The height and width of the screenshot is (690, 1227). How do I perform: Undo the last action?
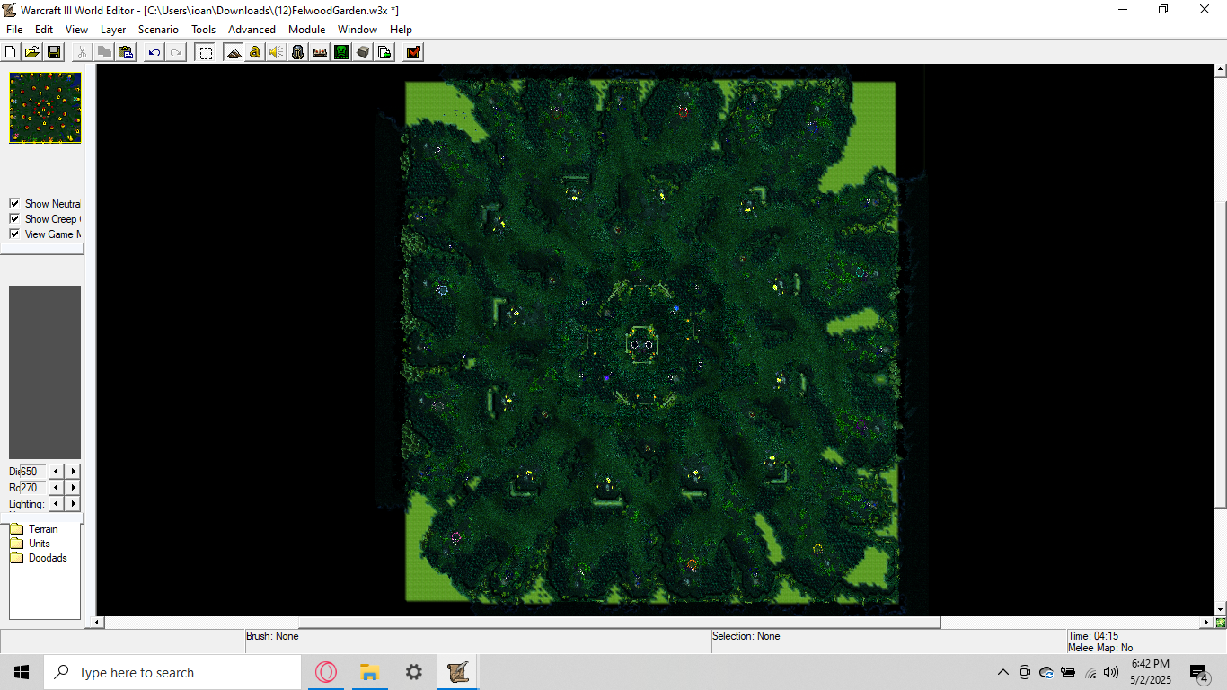click(154, 52)
